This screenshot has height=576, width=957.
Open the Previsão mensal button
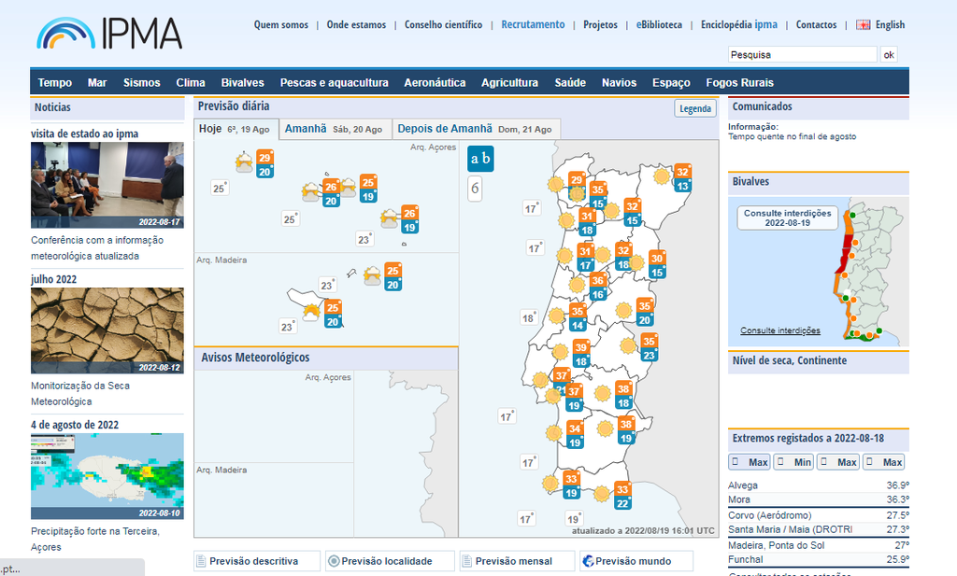click(x=517, y=561)
